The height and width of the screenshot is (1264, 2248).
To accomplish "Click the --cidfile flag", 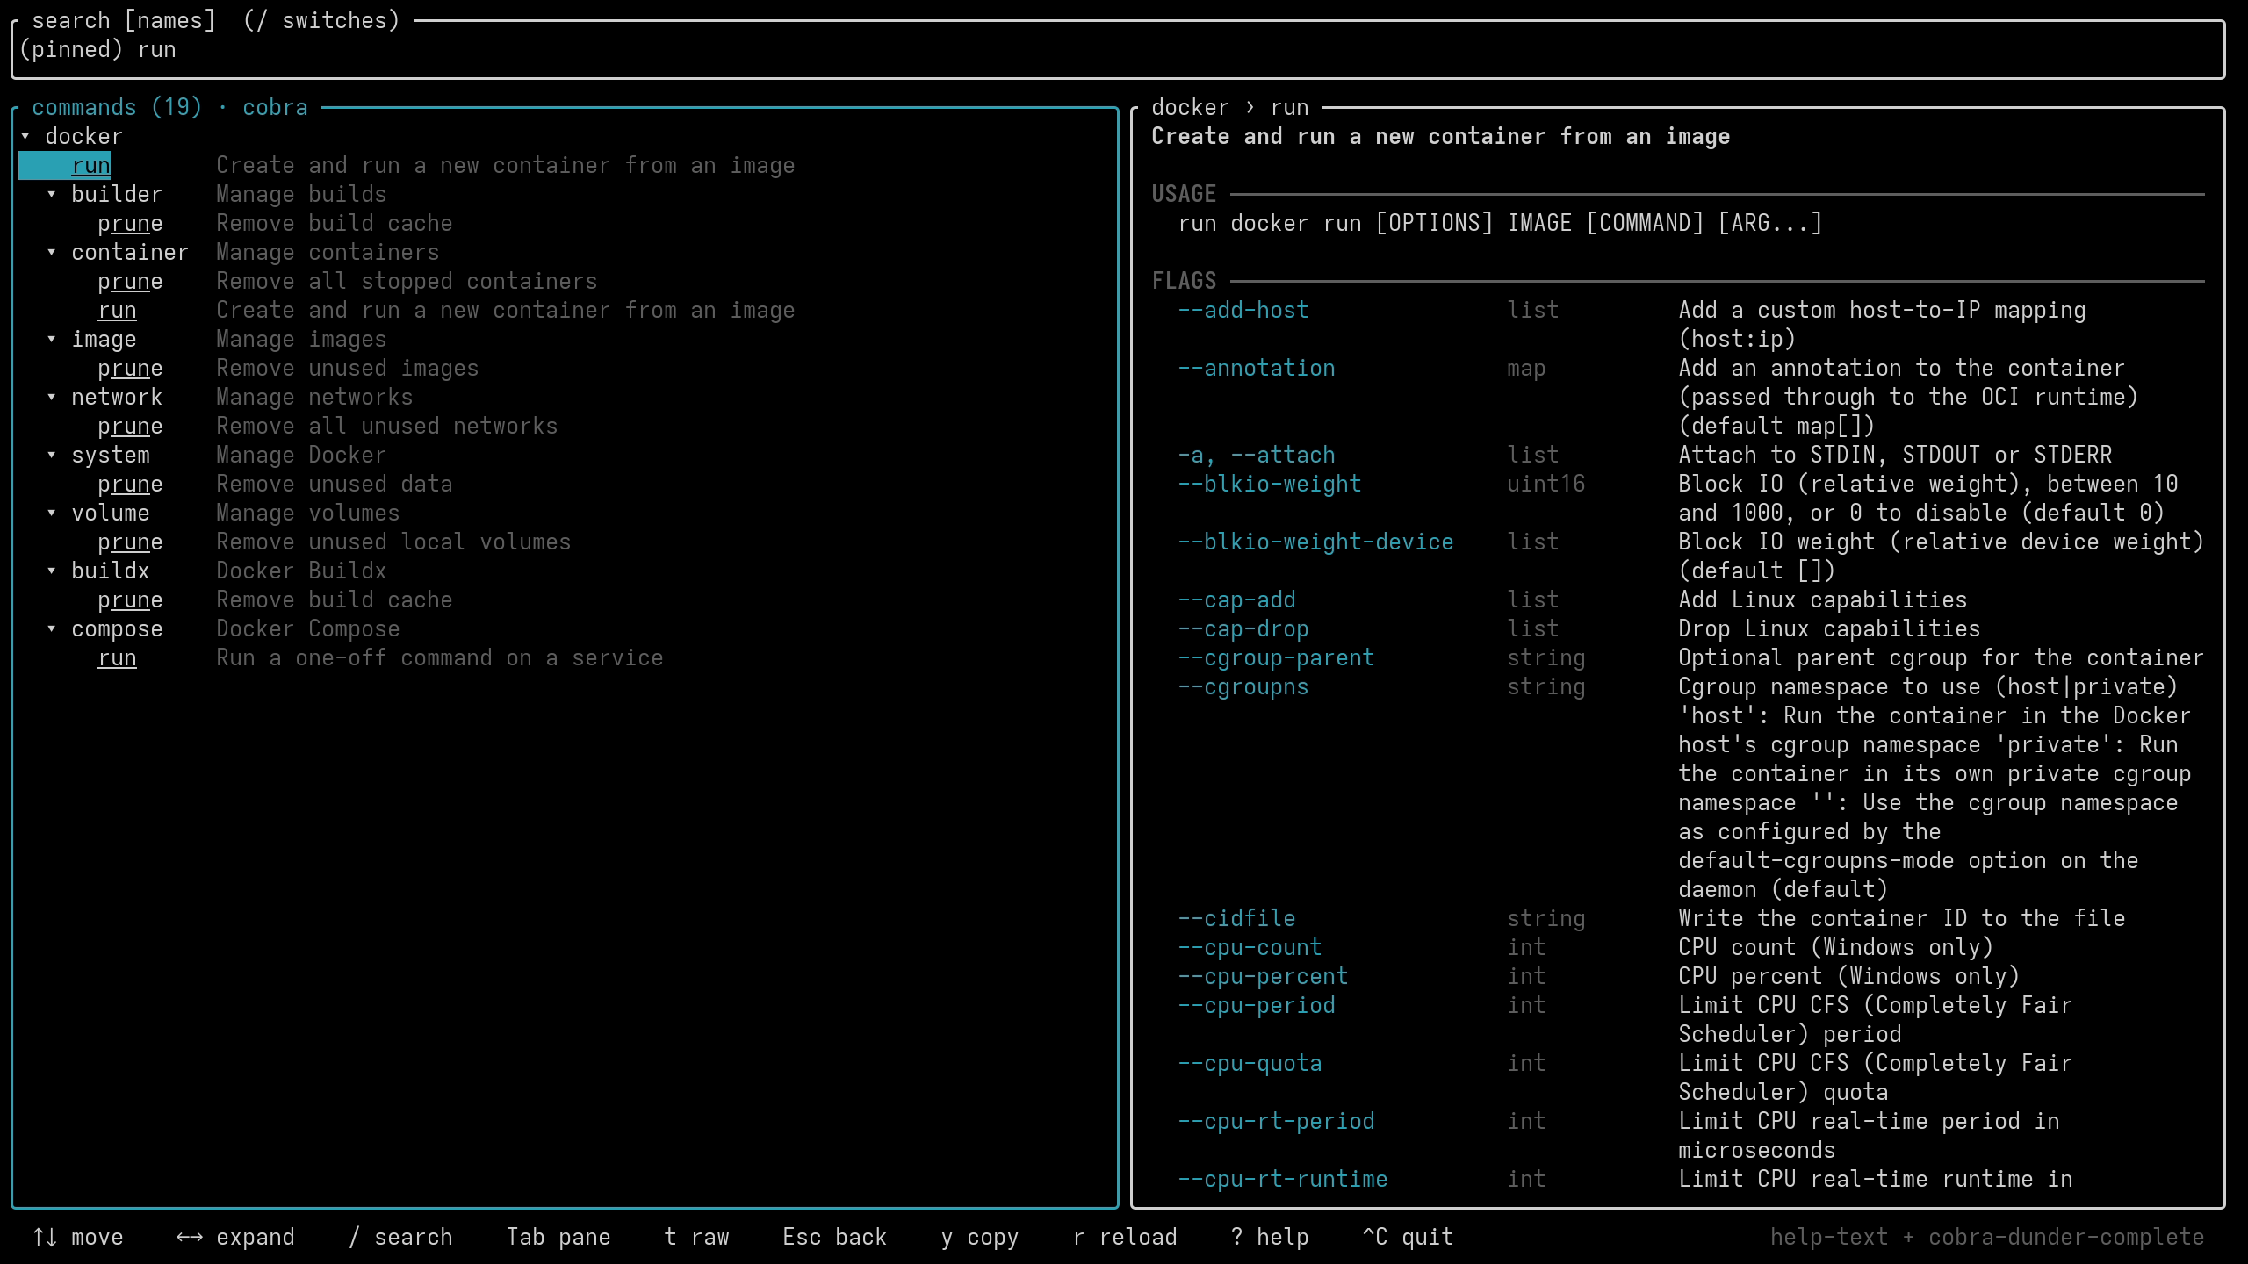I will click(1236, 919).
